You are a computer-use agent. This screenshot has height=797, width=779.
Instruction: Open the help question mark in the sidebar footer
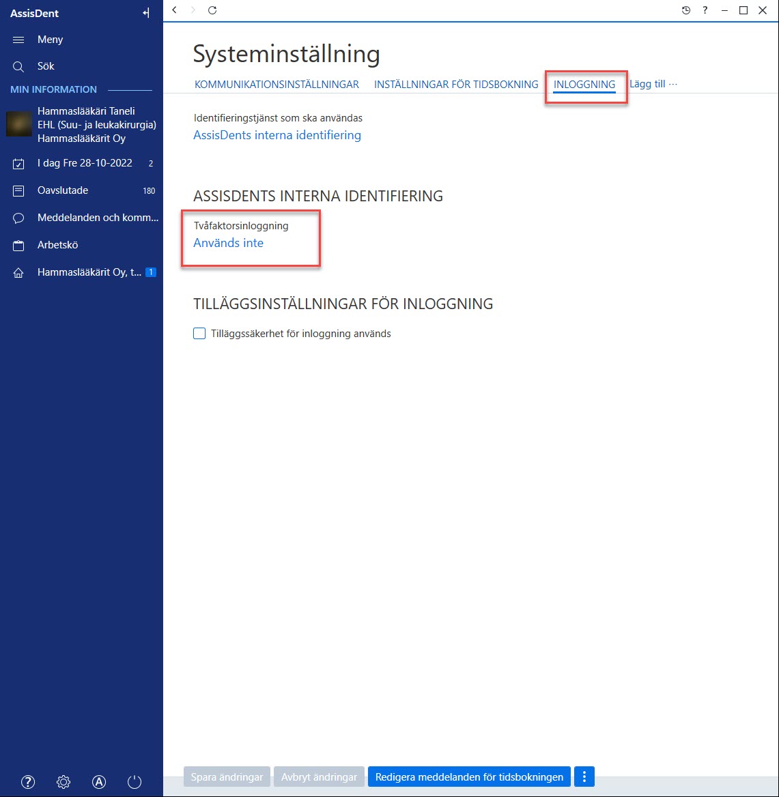tap(28, 782)
